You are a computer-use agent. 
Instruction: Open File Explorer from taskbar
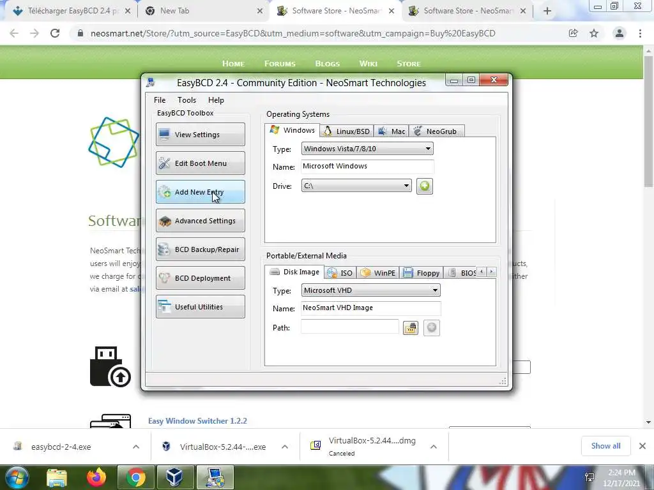point(57,477)
